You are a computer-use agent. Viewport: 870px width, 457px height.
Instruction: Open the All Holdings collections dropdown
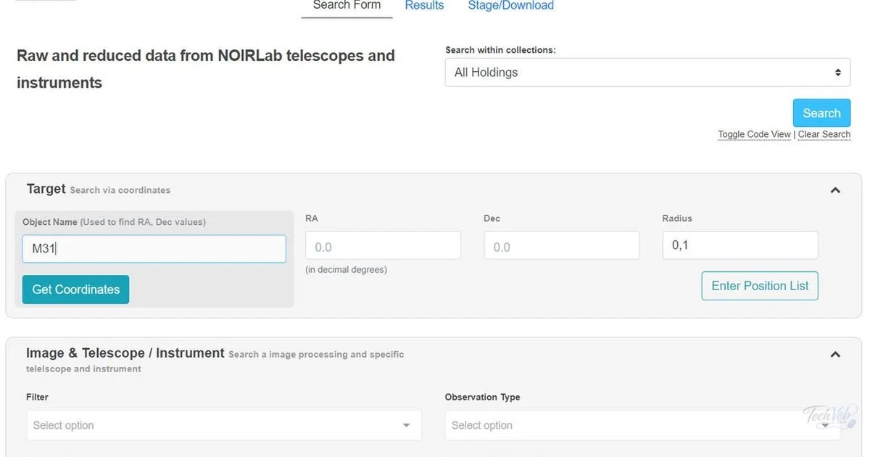click(x=647, y=73)
